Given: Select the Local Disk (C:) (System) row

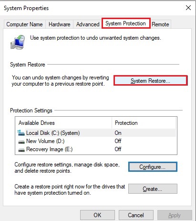Looking at the screenshot, I should [96, 133].
